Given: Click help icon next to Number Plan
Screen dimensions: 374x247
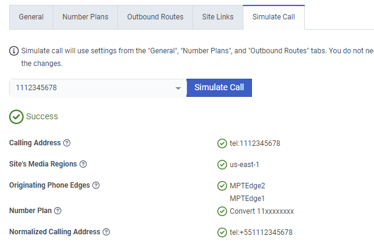Looking at the screenshot, I should (x=58, y=211).
